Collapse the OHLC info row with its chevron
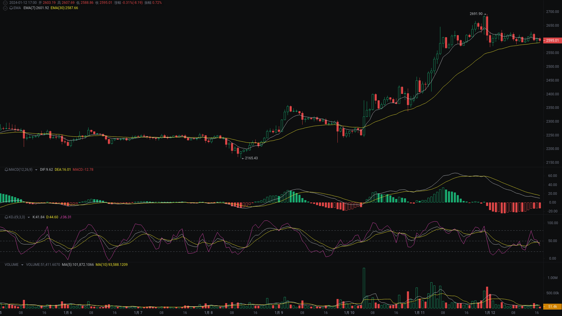The height and width of the screenshot is (316, 562). [5, 3]
